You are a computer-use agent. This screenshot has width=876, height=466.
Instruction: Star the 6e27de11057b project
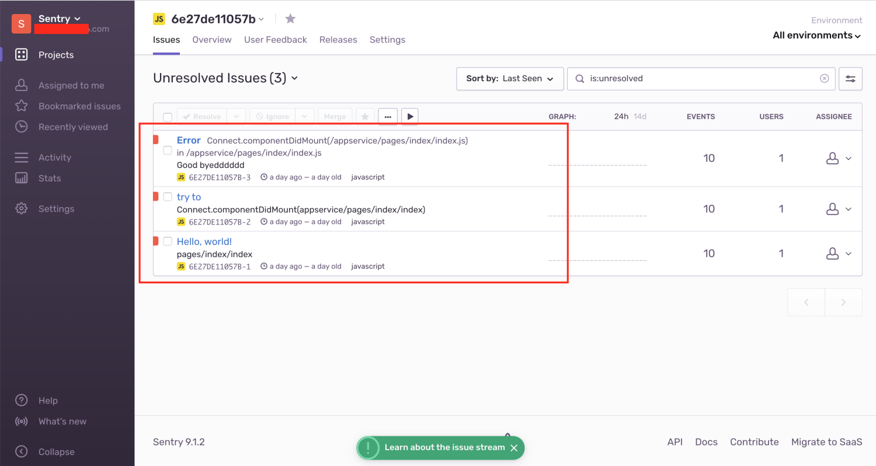tap(290, 19)
